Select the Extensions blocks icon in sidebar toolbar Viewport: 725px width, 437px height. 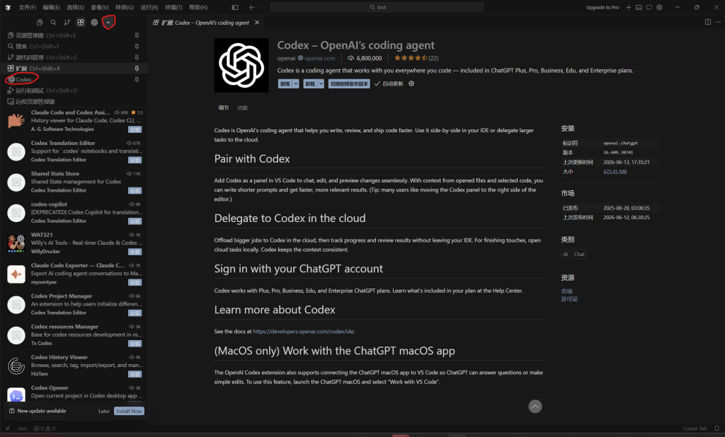(x=81, y=22)
